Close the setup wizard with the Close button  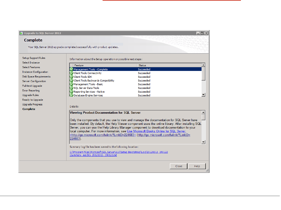coord(179,166)
